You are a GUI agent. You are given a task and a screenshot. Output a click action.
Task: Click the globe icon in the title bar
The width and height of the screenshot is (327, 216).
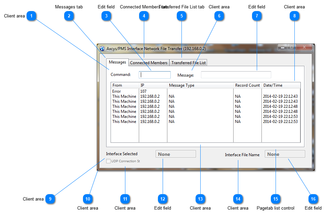click(102, 49)
